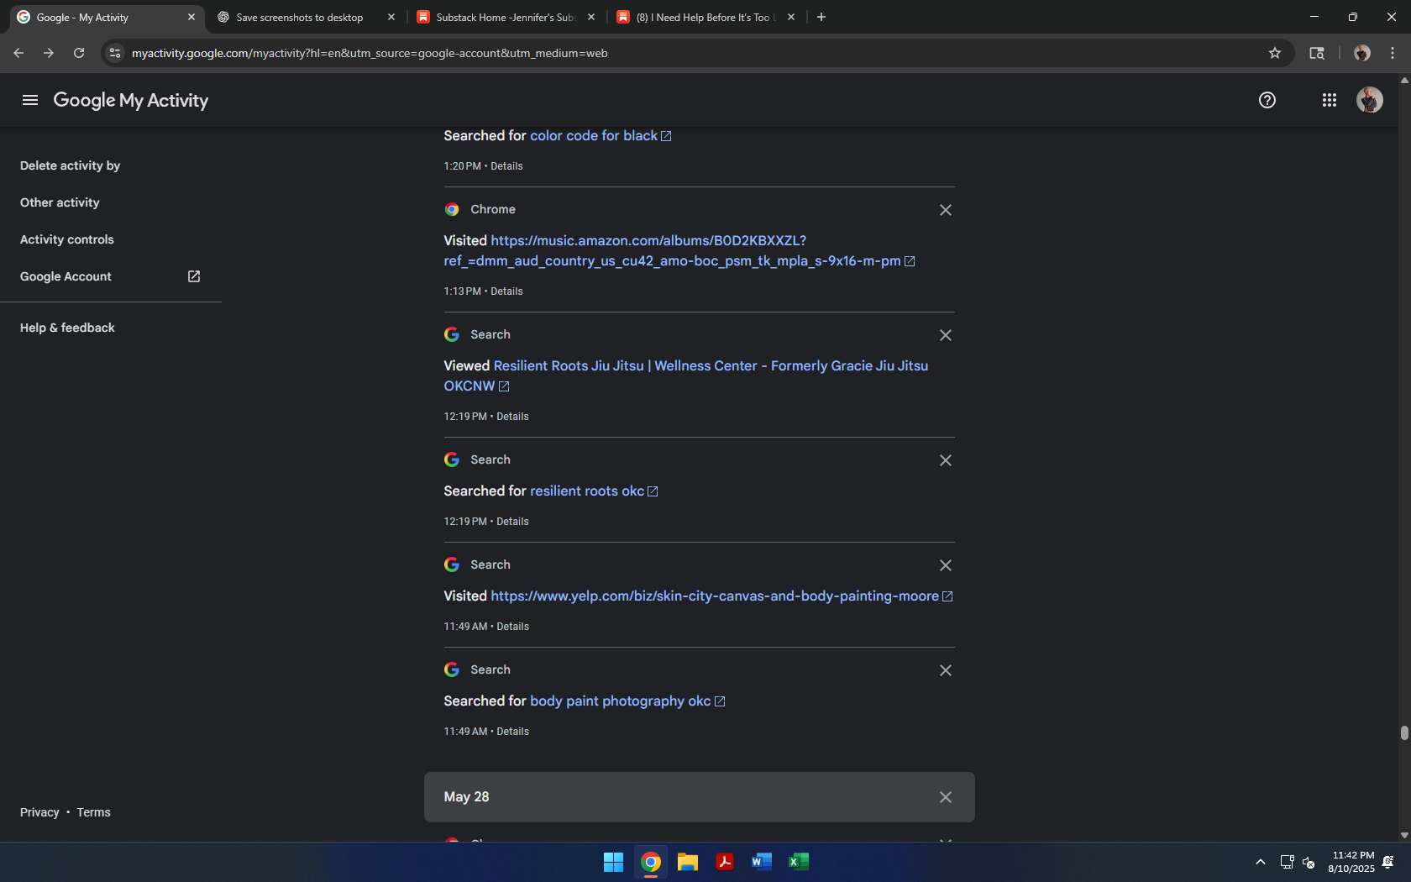The image size is (1411, 882).
Task: Click the Google My Activity logo
Action: tap(131, 100)
